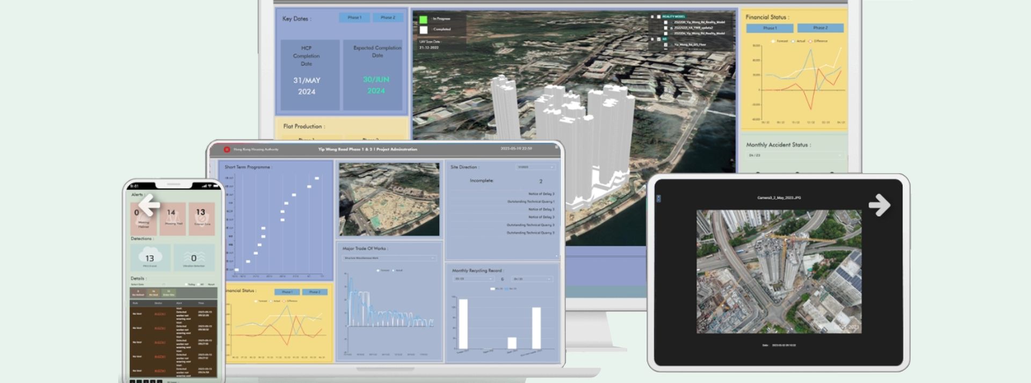Image resolution: width=1031 pixels, height=383 pixels.
Task: Click the Completed white legend swatch
Action: pyautogui.click(x=423, y=30)
